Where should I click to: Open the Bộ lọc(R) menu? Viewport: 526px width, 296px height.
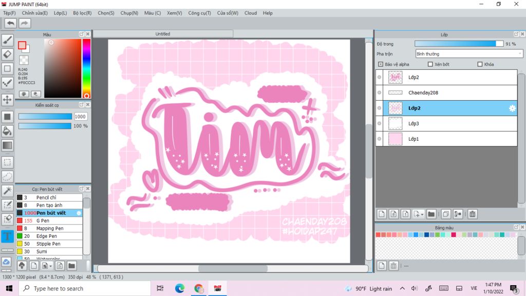point(82,13)
